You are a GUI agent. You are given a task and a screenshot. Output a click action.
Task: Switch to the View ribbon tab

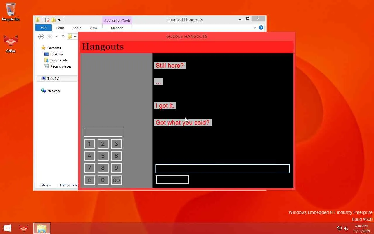click(x=93, y=28)
